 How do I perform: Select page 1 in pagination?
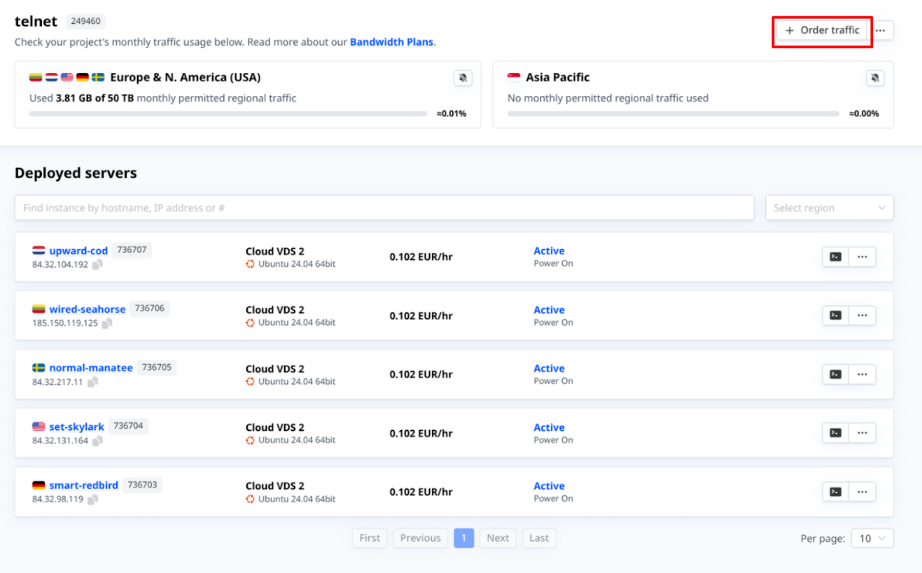463,538
